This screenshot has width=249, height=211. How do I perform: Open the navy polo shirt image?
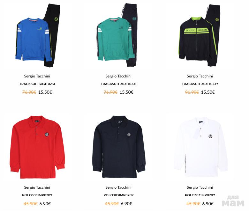[119, 147]
